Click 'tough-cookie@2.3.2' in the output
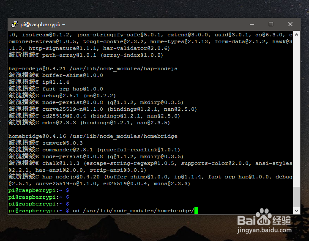This screenshot has height=241, width=309. [115, 41]
